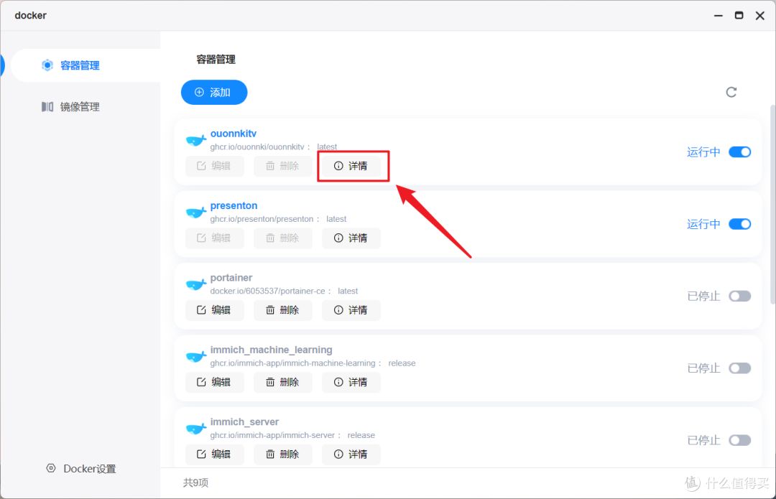Image resolution: width=776 pixels, height=499 pixels.
Task: Click the refresh icon for the container list
Action: [x=731, y=92]
